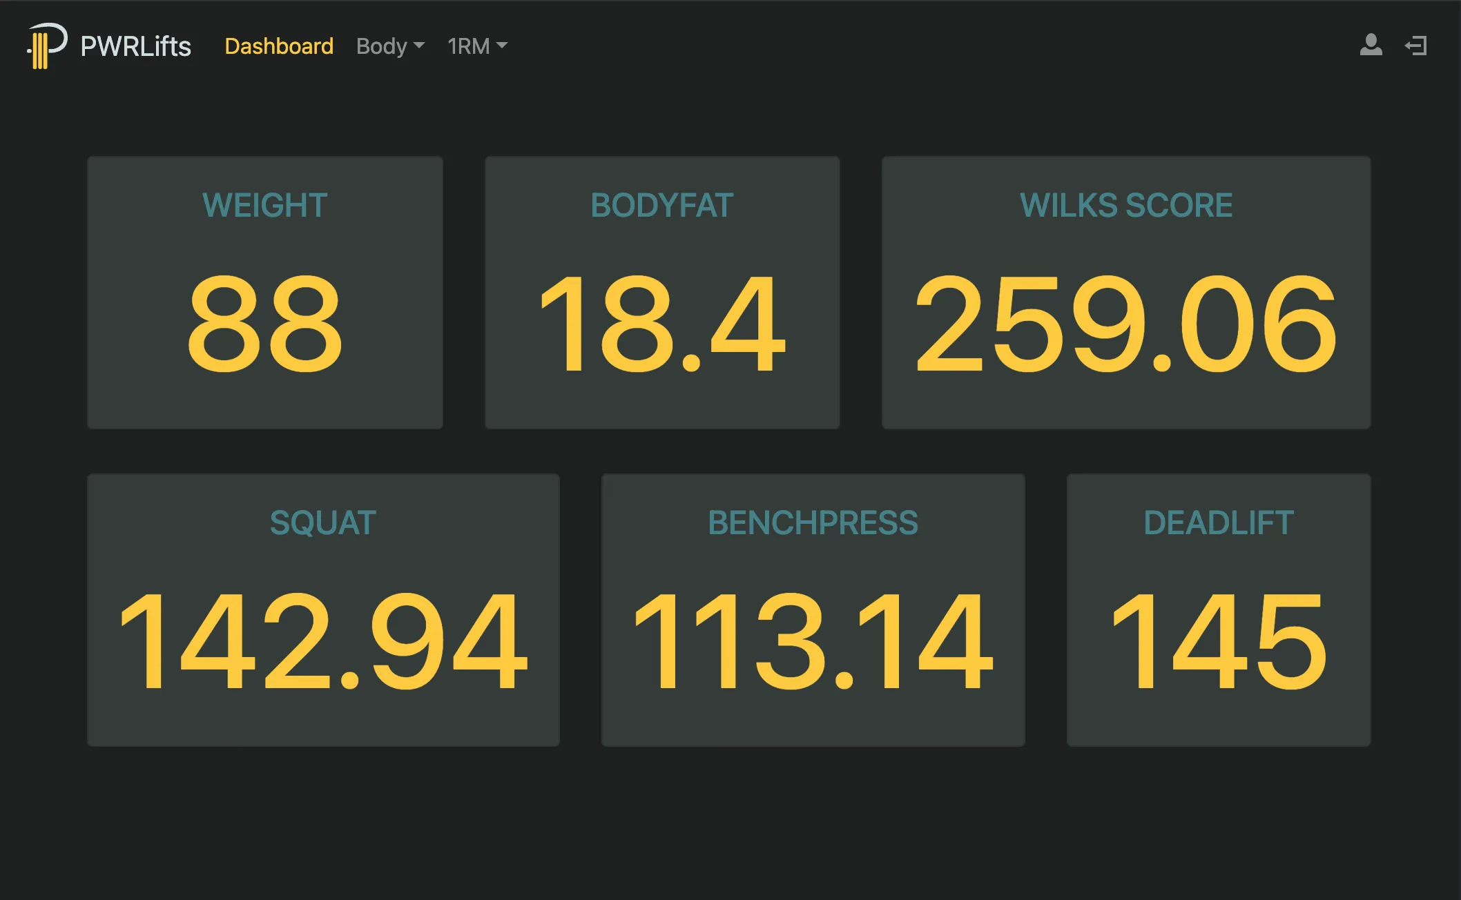Open the Dashboard tab
Viewport: 1461px width, 900px height.
pyautogui.click(x=279, y=46)
